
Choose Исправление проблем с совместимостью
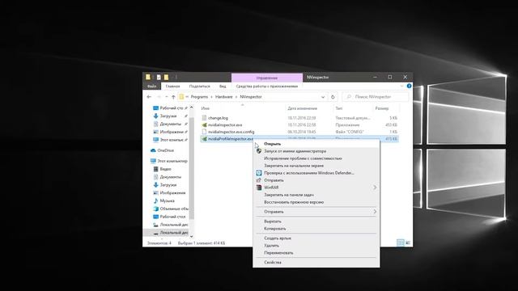pos(316,158)
